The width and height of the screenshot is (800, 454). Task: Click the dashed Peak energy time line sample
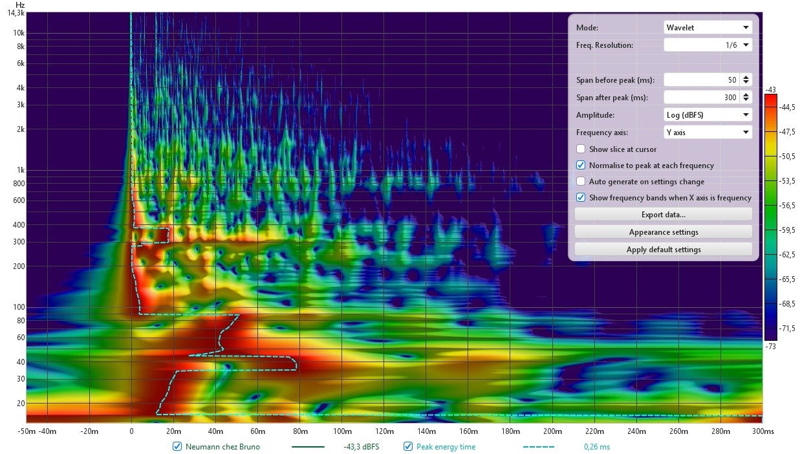tap(538, 447)
